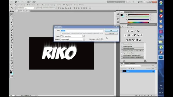Screen dimensions: 173x97
Task: Open the Layers panel blend mode dropdown
Action: pyautogui.click(x=131, y=66)
